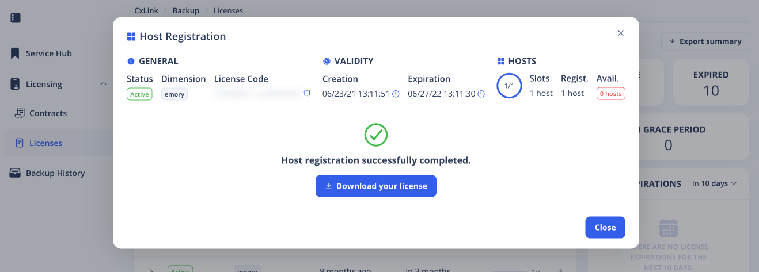This screenshot has height=272, width=759.
Task: Collapse the Licensing menu chevron
Action: point(103,84)
